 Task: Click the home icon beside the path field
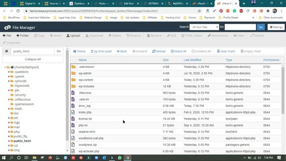[7, 51]
